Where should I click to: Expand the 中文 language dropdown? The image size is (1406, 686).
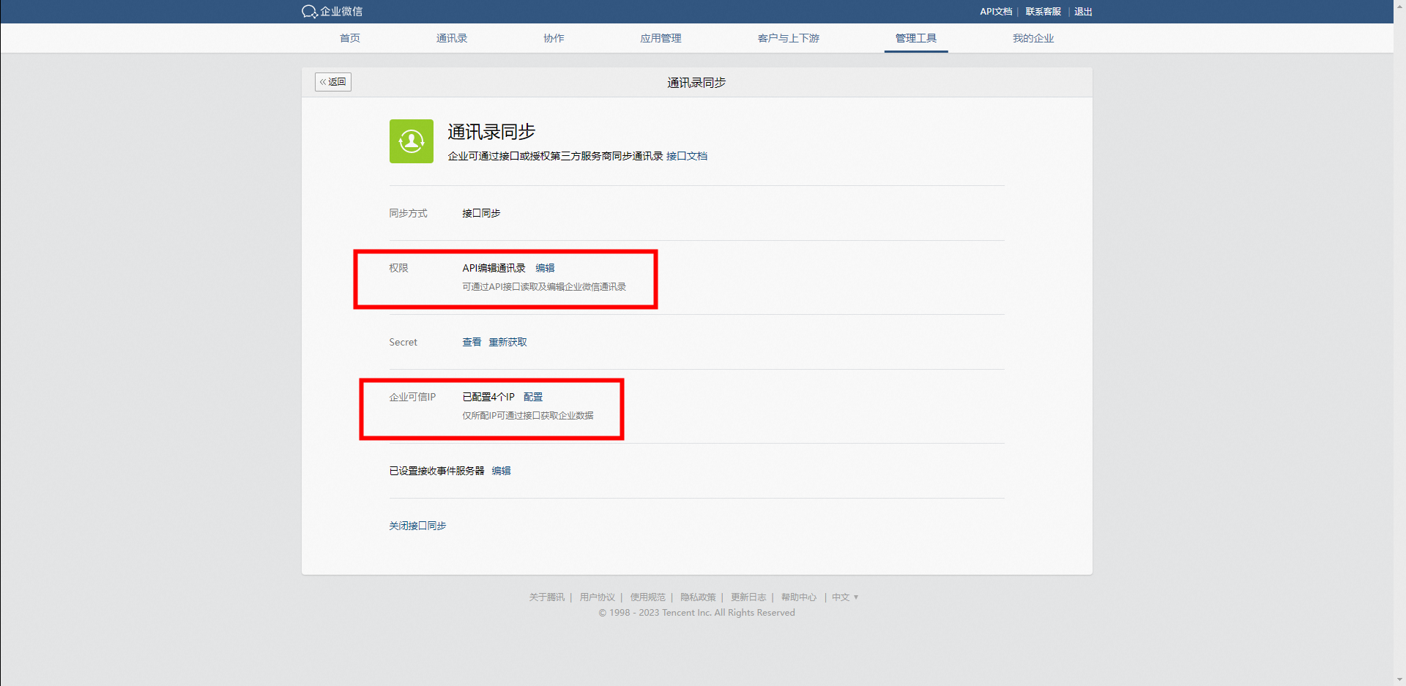tap(844, 597)
